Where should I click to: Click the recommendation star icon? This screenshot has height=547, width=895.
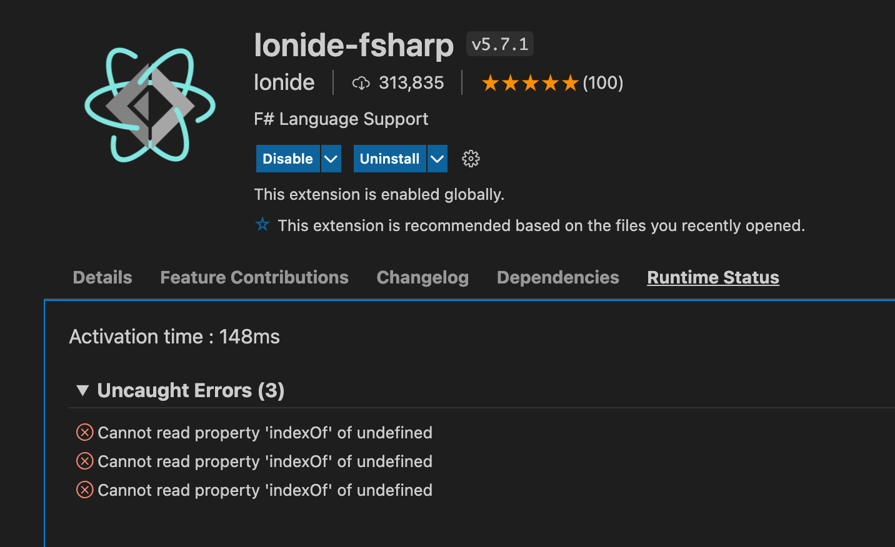pyautogui.click(x=262, y=225)
